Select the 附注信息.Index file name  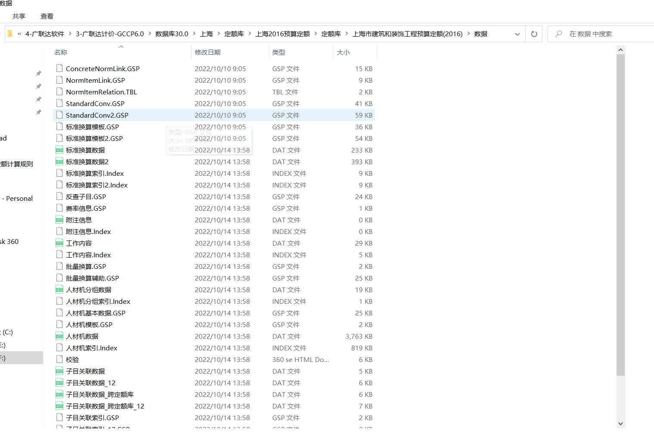coord(88,231)
